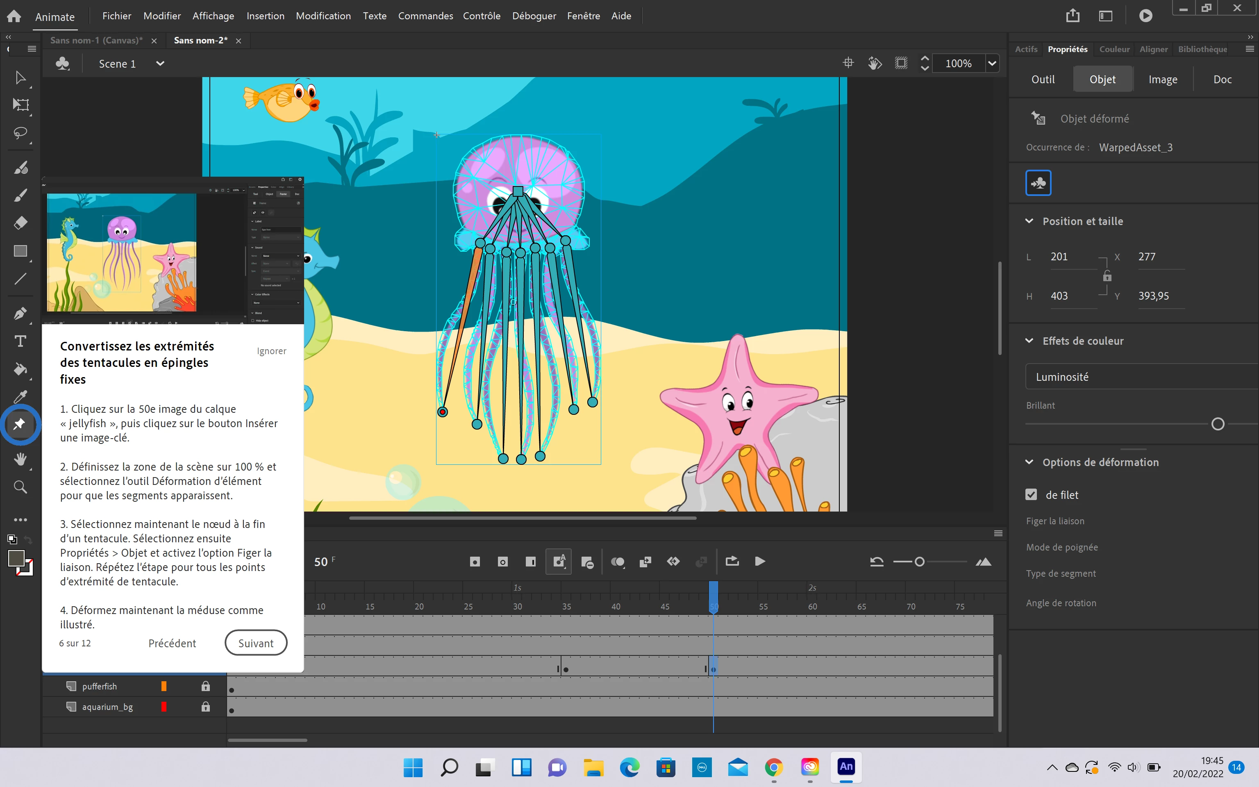This screenshot has height=787, width=1259.
Task: Click the Test Movie play icon
Action: click(1145, 16)
